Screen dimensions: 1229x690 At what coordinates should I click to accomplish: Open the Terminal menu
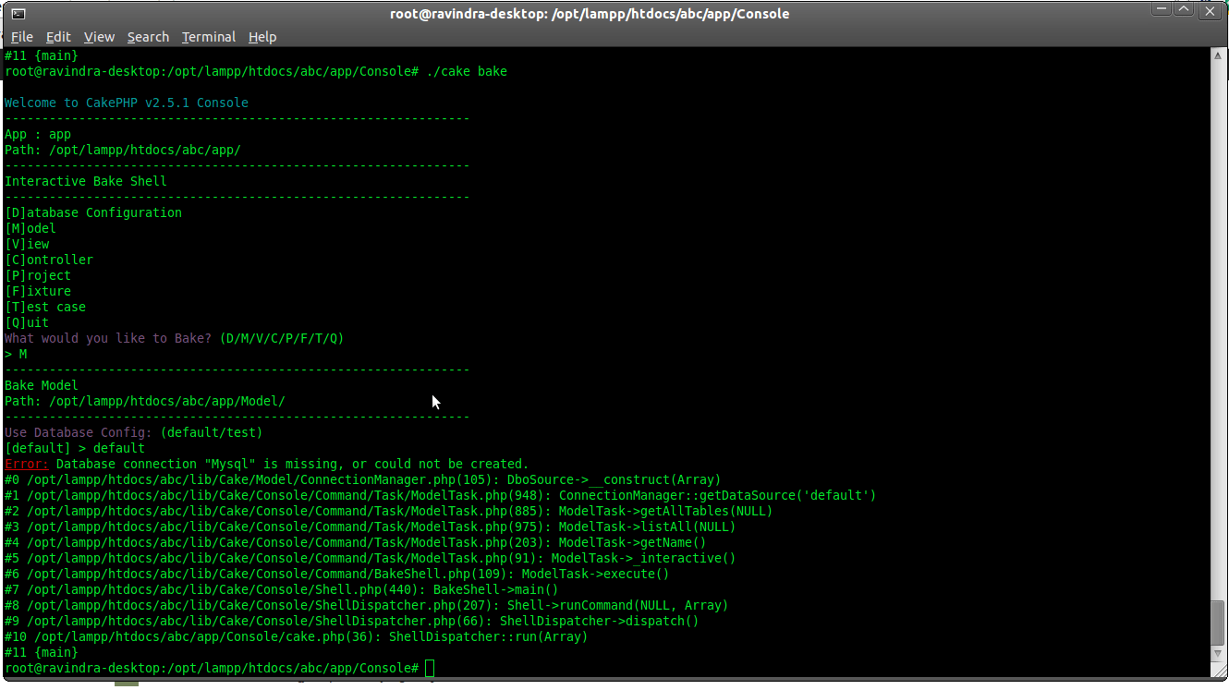pos(208,37)
